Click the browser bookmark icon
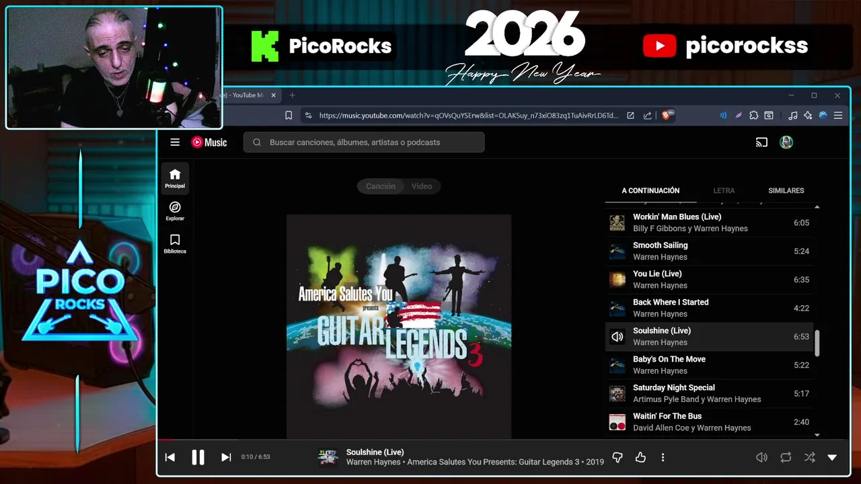 pos(289,116)
